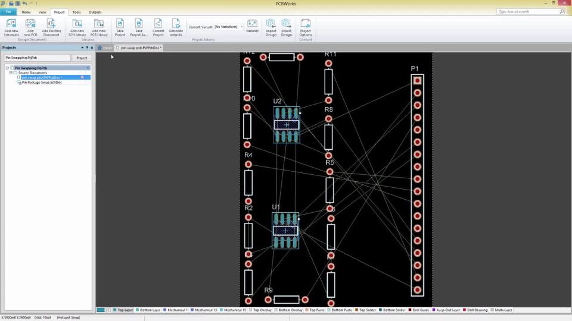Select Pin Package Swap.SchDoc in the project tree
Viewport: 572px width, 321px height.
click(x=42, y=82)
